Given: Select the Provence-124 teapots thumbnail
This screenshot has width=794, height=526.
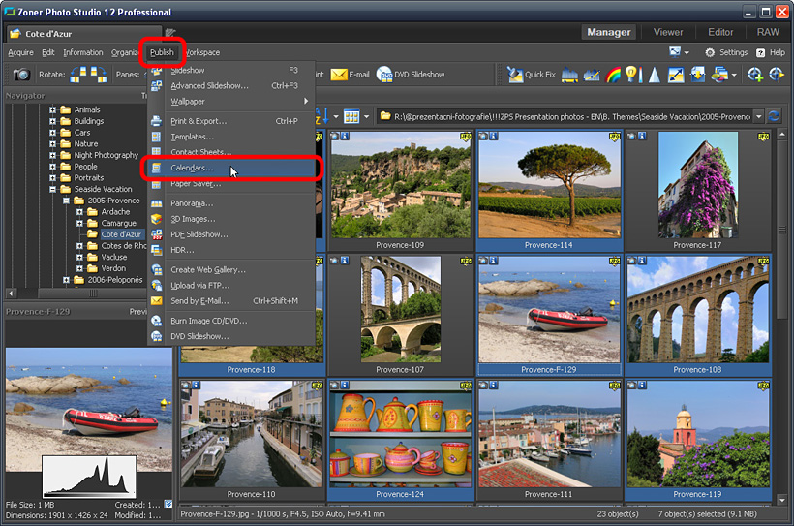Looking at the screenshot, I should click(400, 440).
